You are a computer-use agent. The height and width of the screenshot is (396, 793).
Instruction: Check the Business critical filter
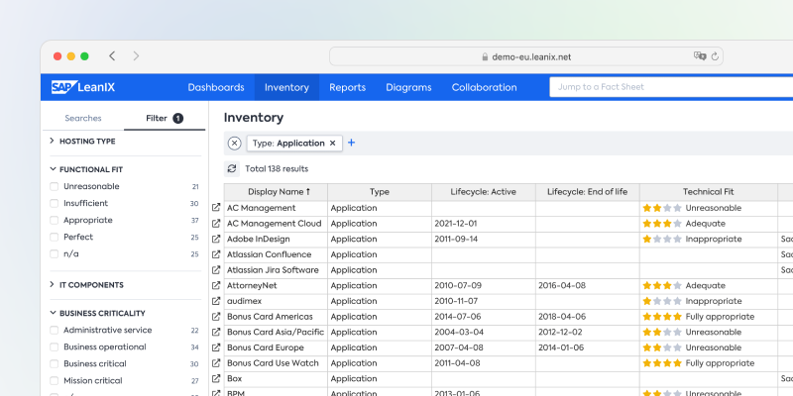[55, 363]
